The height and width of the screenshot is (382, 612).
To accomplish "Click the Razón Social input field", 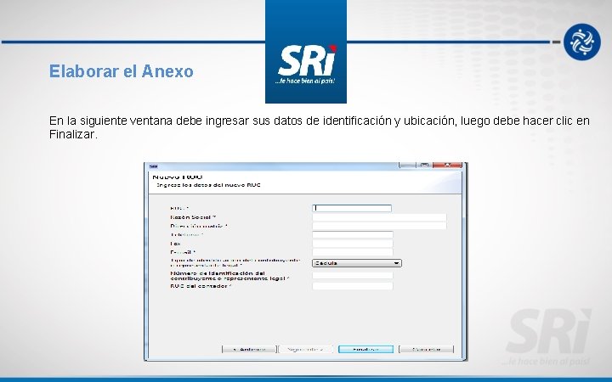I will 379,217.
